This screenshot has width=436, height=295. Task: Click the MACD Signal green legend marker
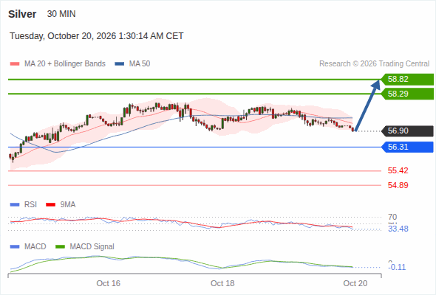pos(60,247)
